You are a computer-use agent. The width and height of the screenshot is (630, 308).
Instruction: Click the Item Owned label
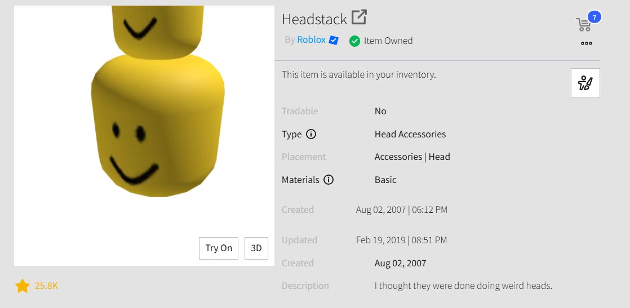tap(388, 41)
